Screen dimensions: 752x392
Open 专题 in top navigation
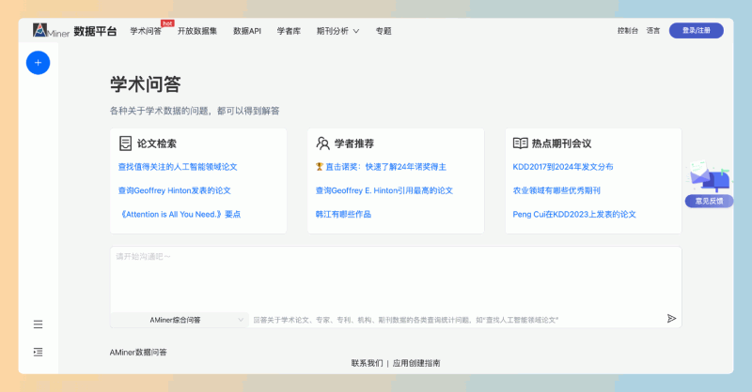coord(384,31)
